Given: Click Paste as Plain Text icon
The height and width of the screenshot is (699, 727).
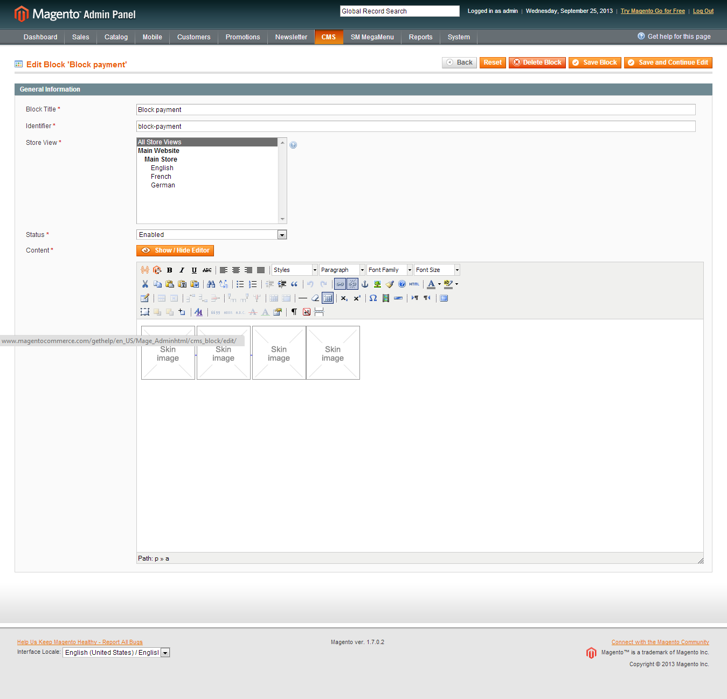Looking at the screenshot, I should click(x=182, y=284).
